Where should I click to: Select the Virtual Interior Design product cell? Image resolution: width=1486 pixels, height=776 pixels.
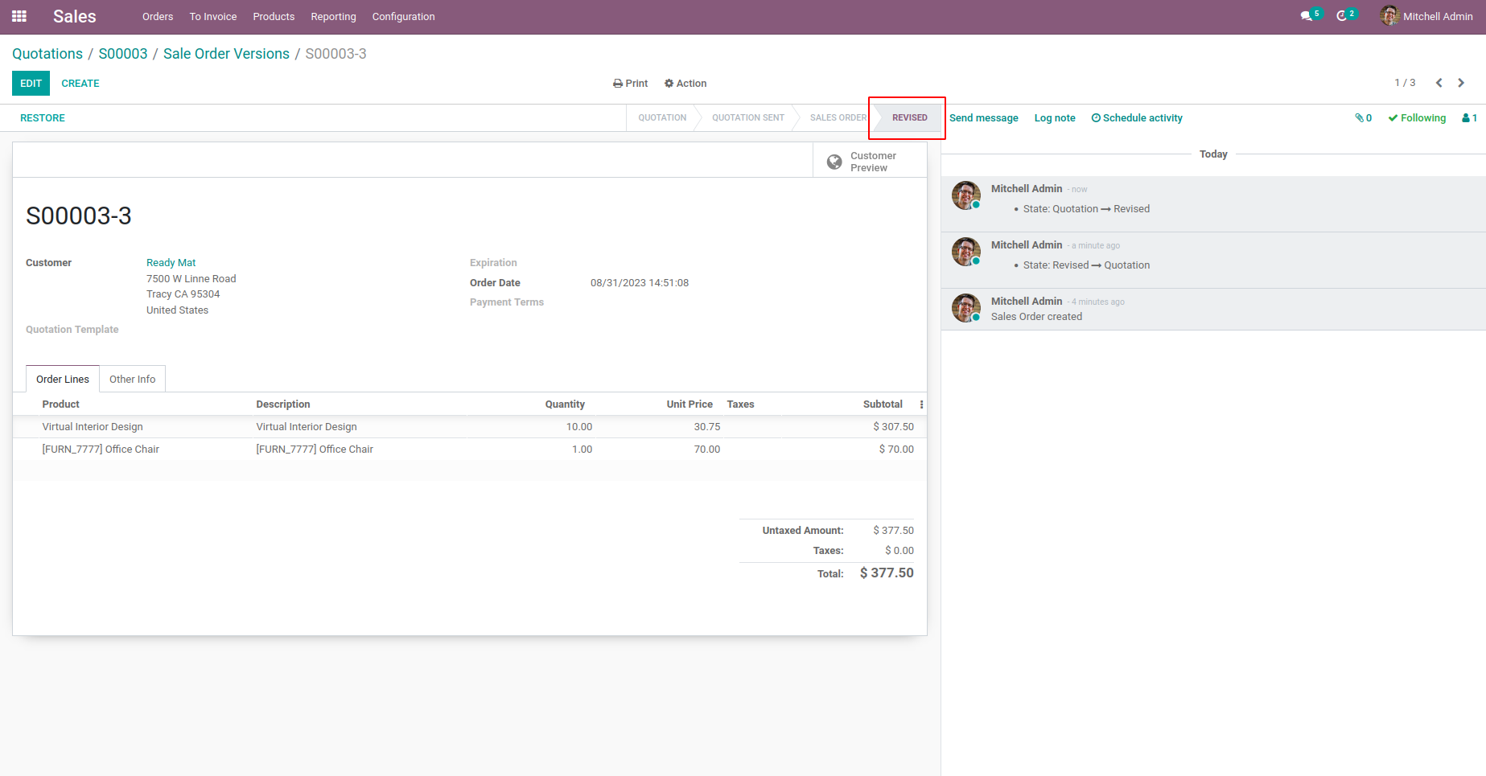(x=93, y=427)
